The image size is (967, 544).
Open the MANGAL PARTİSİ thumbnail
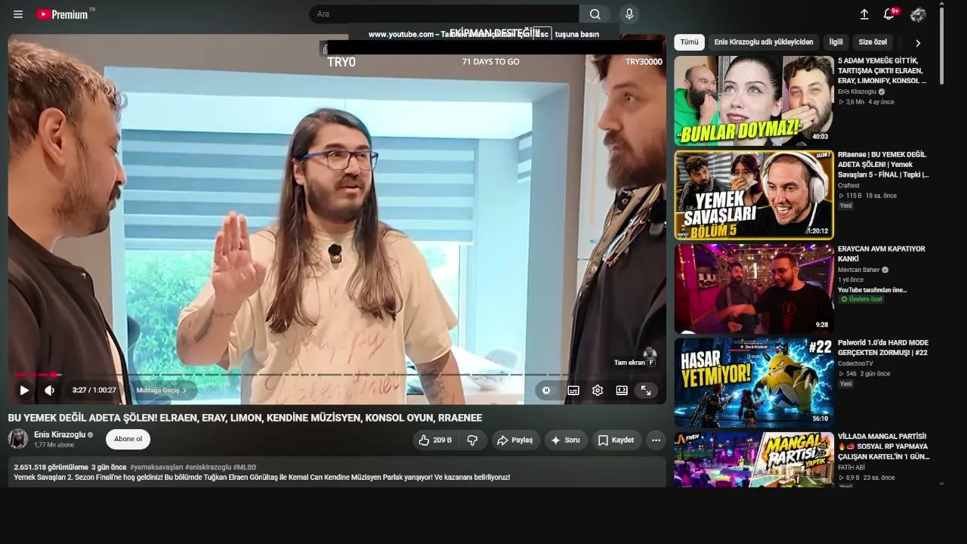[754, 459]
